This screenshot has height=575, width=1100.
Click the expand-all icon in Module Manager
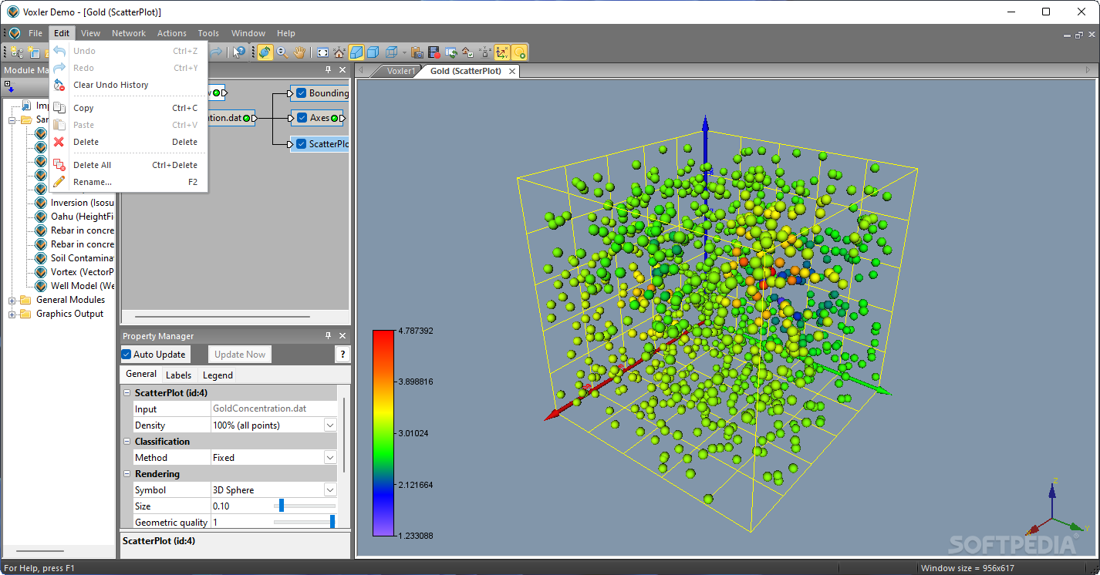(x=8, y=87)
